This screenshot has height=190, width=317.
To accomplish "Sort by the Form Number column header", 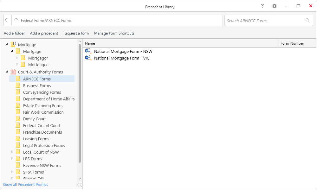I will point(297,43).
